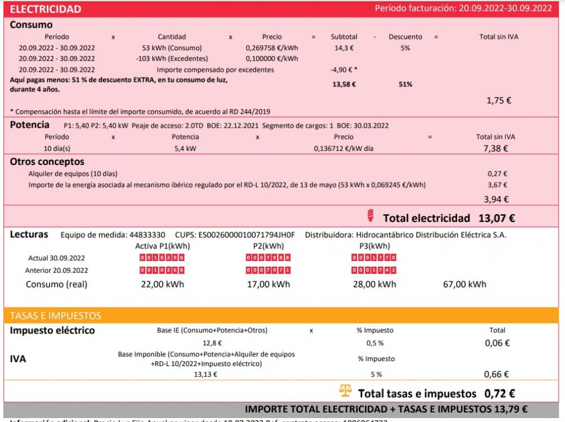
Task: Click the 5% discount value
Action: [405, 48]
